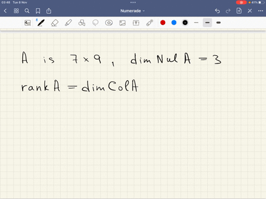
Task: Select the thickest stroke width
Action: pos(218,23)
